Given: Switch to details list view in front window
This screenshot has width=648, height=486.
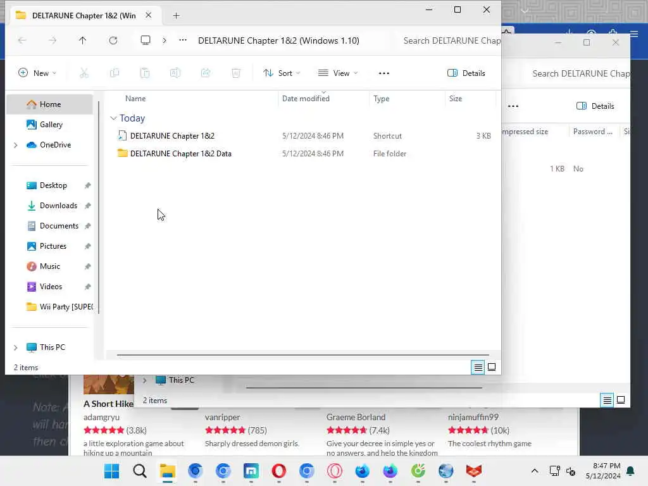Looking at the screenshot, I should (478, 367).
